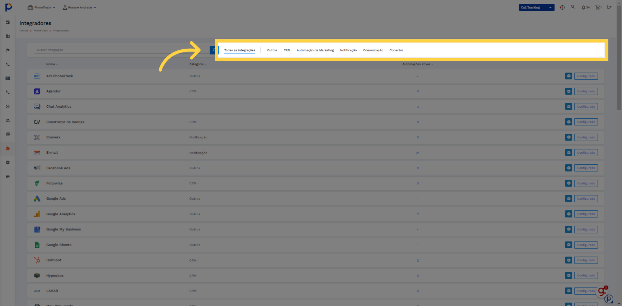Open the contact card icon in the sidebar
The height and width of the screenshot is (306, 622).
click(x=8, y=78)
